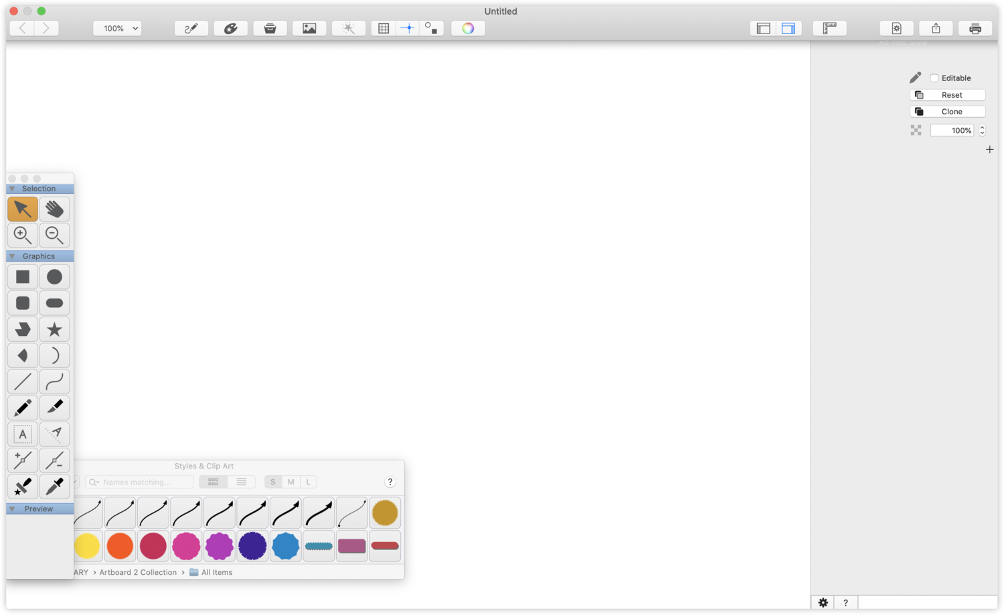This screenshot has width=1004, height=615.
Task: Open the clip art box toolbar icon
Action: click(x=270, y=28)
